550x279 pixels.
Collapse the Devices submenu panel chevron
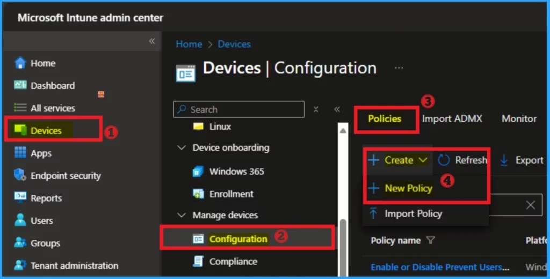pyautogui.click(x=337, y=109)
